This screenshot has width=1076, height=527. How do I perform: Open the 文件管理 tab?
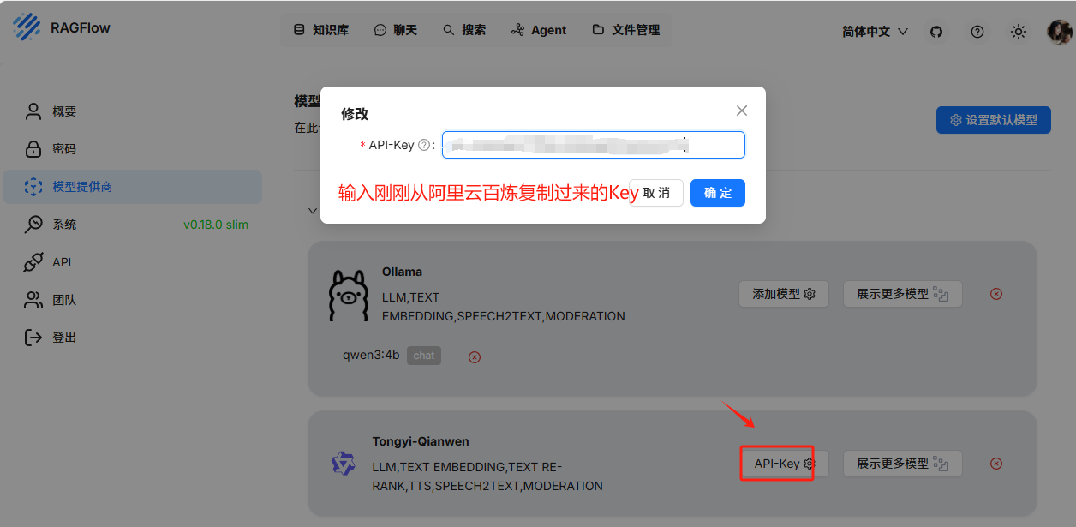click(626, 30)
